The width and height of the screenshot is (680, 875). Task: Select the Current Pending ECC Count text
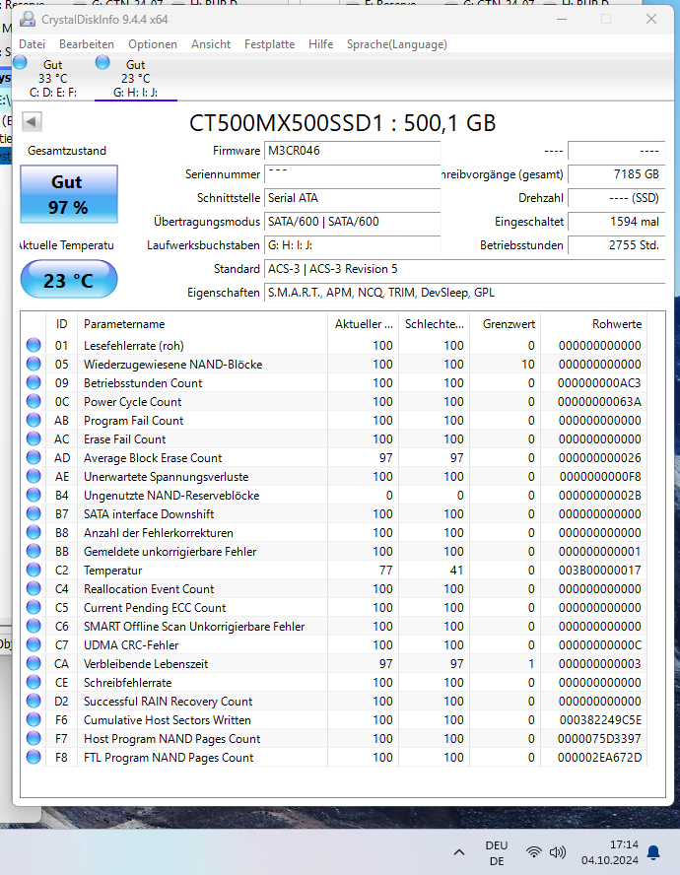coord(155,607)
